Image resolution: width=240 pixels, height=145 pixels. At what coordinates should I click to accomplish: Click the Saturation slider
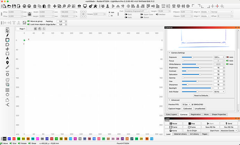point(197,74)
